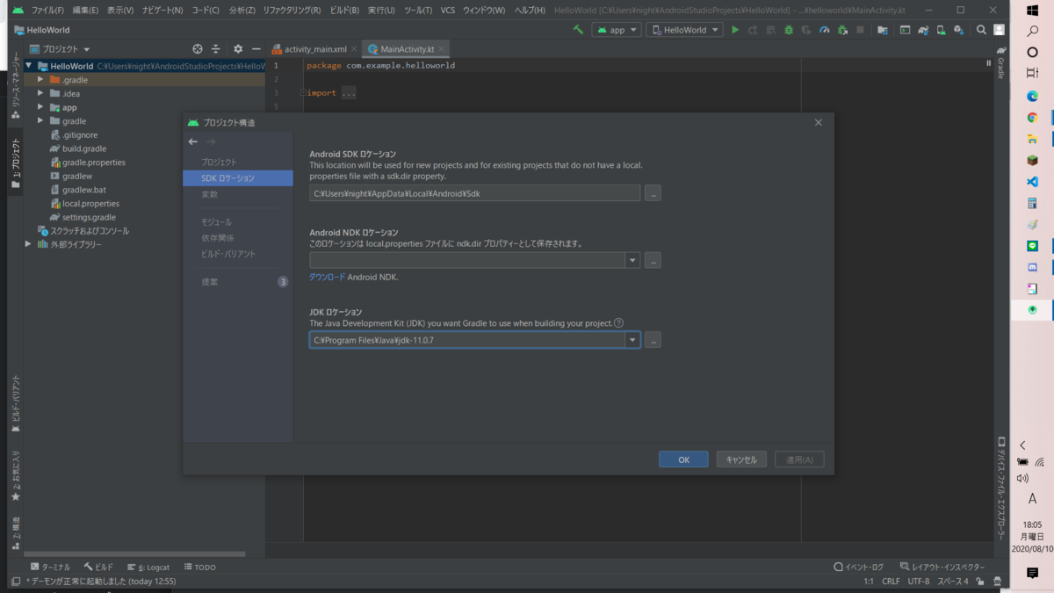Open the ファイル(F) menu
The image size is (1054, 593).
[47, 10]
